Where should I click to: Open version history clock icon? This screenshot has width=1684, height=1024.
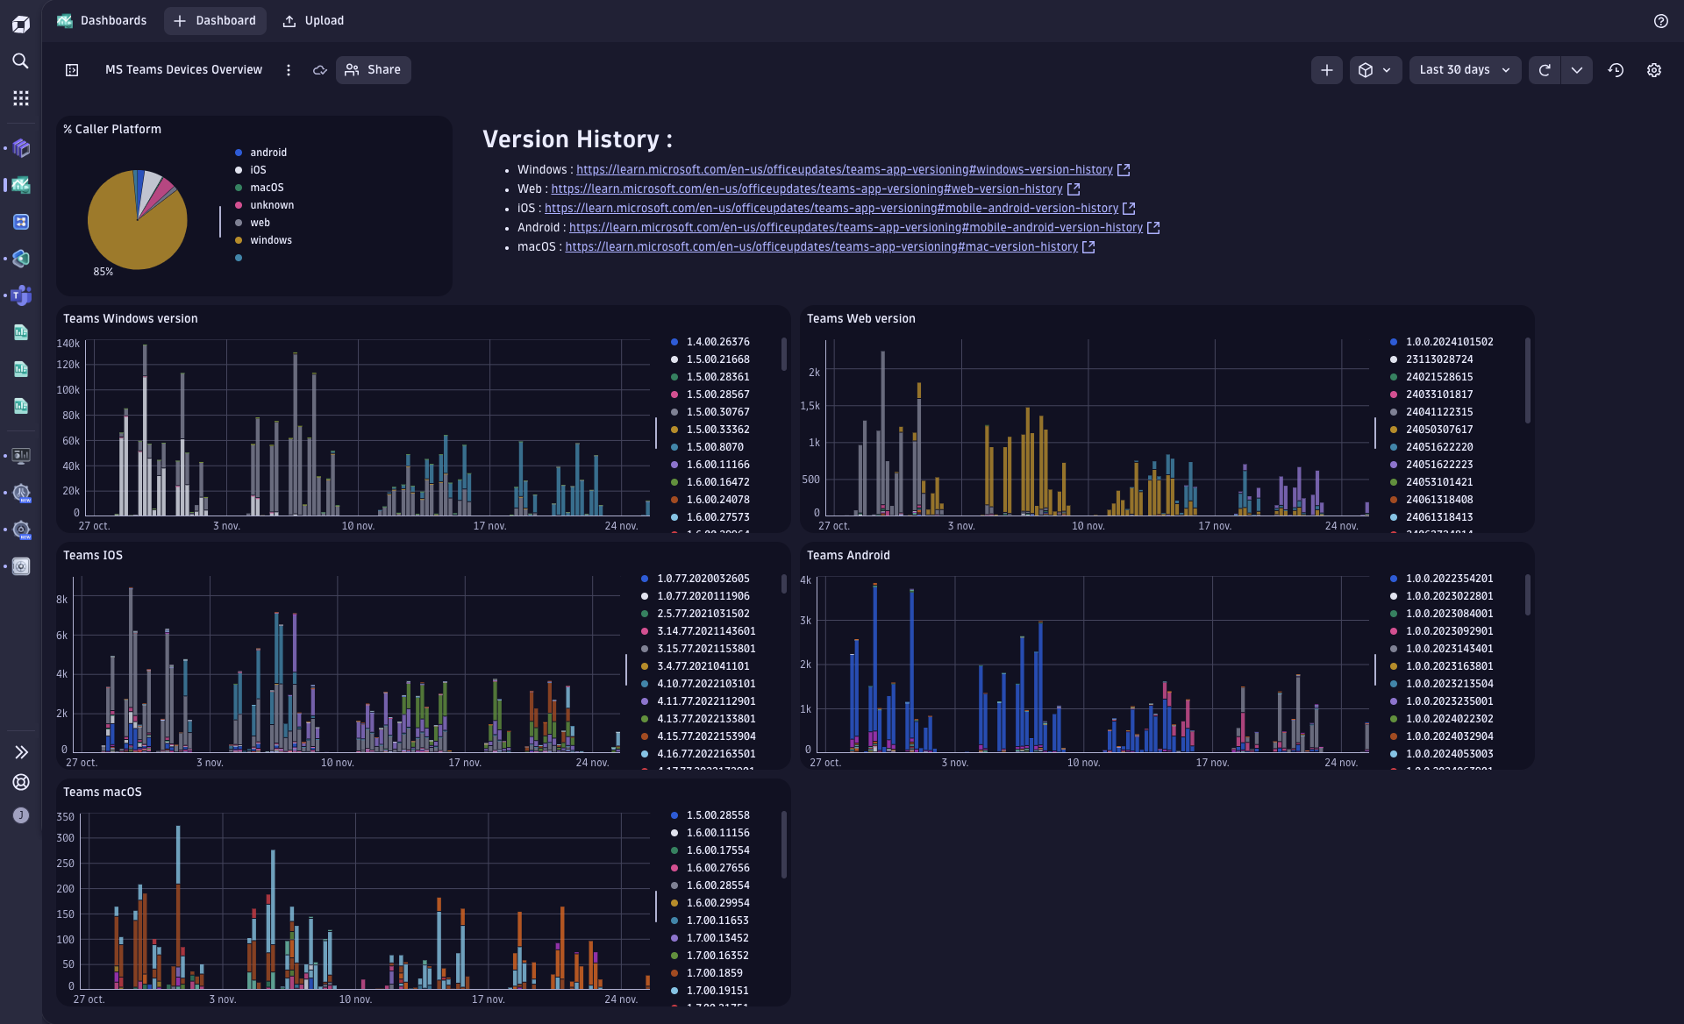click(1616, 70)
